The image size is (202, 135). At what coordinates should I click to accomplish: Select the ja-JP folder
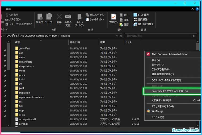22,88
